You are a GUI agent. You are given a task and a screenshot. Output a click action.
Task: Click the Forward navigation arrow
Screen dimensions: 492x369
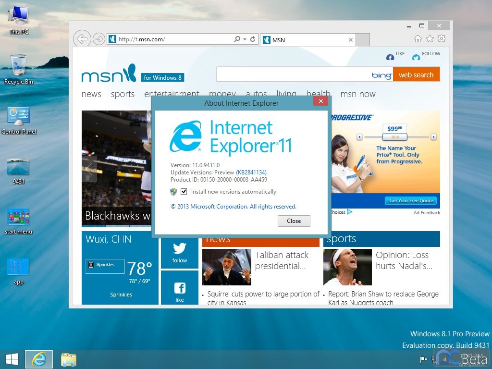[98, 39]
